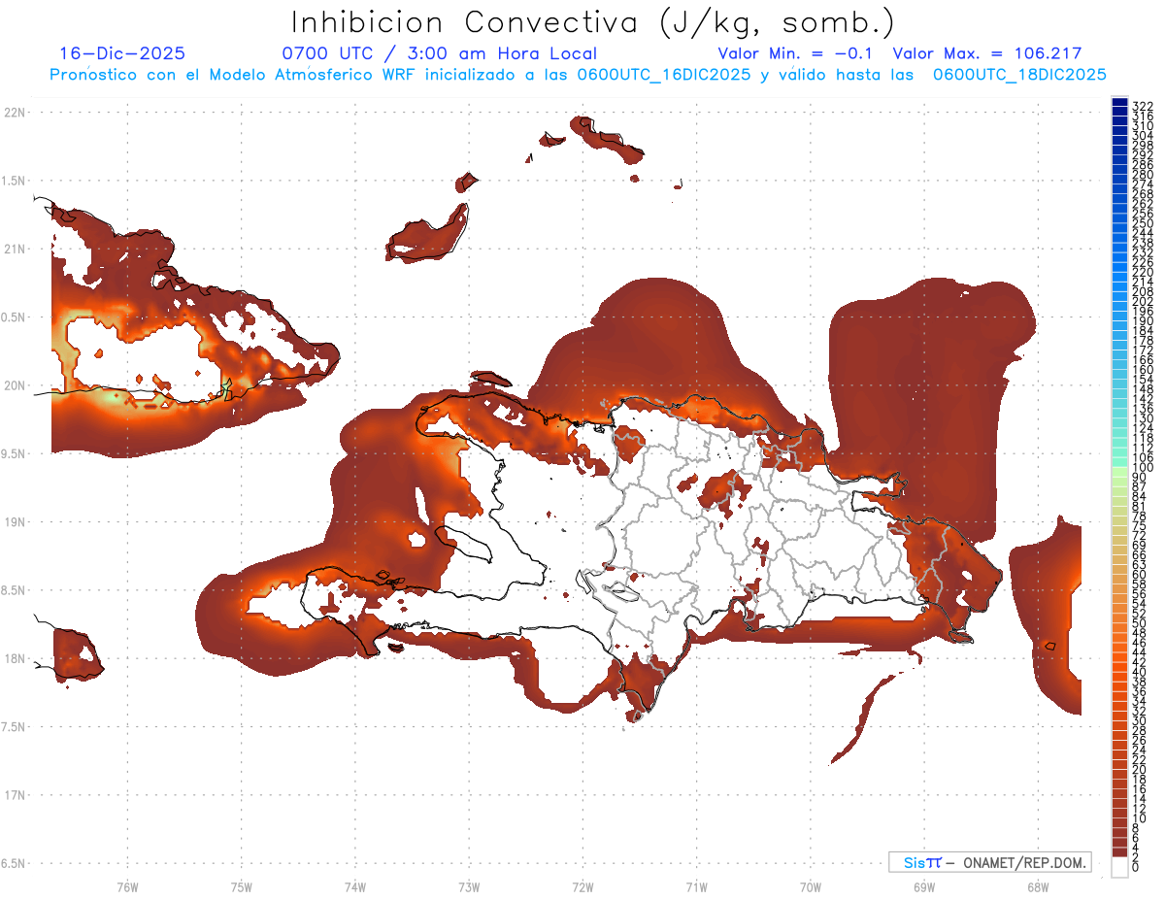The width and height of the screenshot is (1165, 900).
Task: Click the '20N' latitude label
Action: click(15, 385)
